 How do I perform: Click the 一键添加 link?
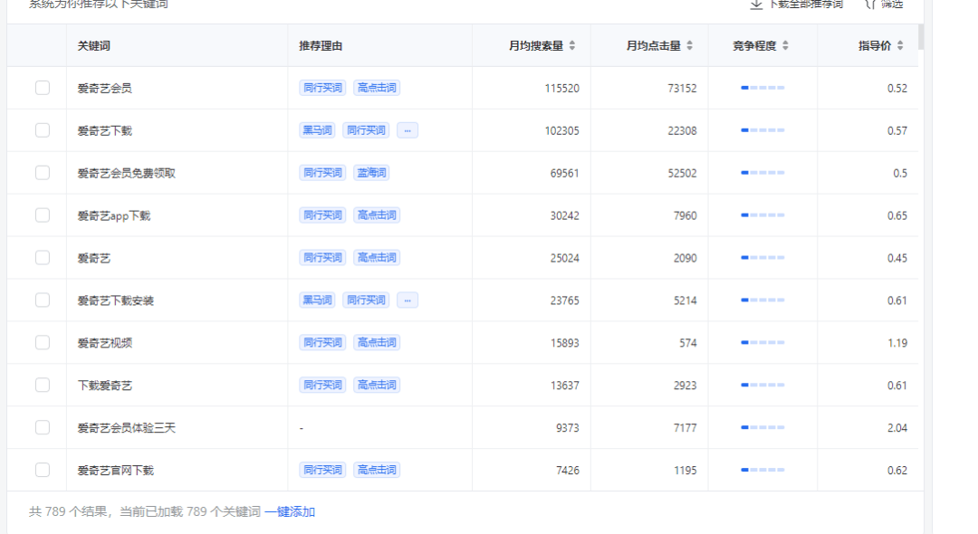(x=290, y=511)
